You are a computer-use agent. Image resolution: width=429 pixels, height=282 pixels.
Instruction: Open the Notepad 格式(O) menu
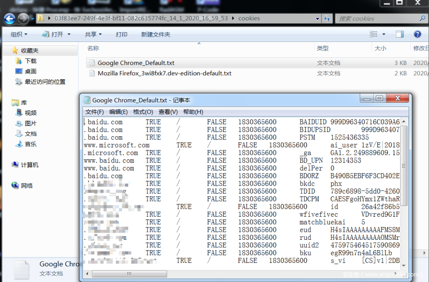(143, 112)
